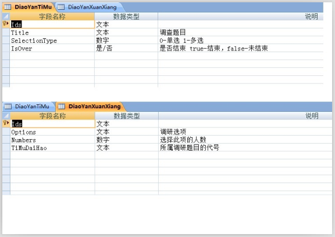Click the 调研选项 description cell

245,132
